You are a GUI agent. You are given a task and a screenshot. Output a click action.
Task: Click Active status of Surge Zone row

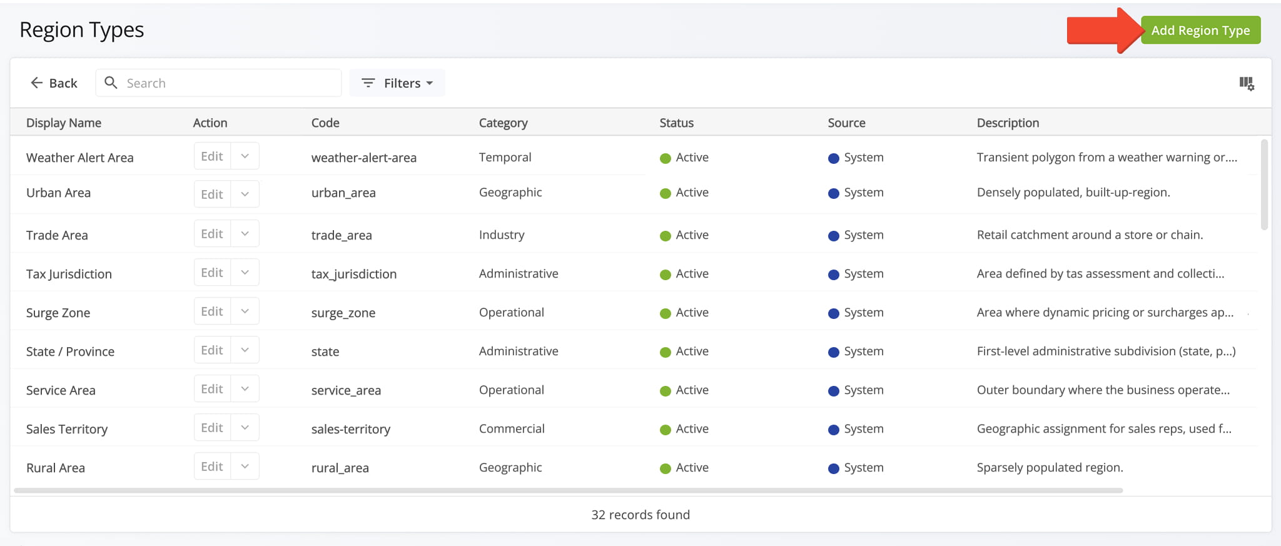tap(684, 312)
